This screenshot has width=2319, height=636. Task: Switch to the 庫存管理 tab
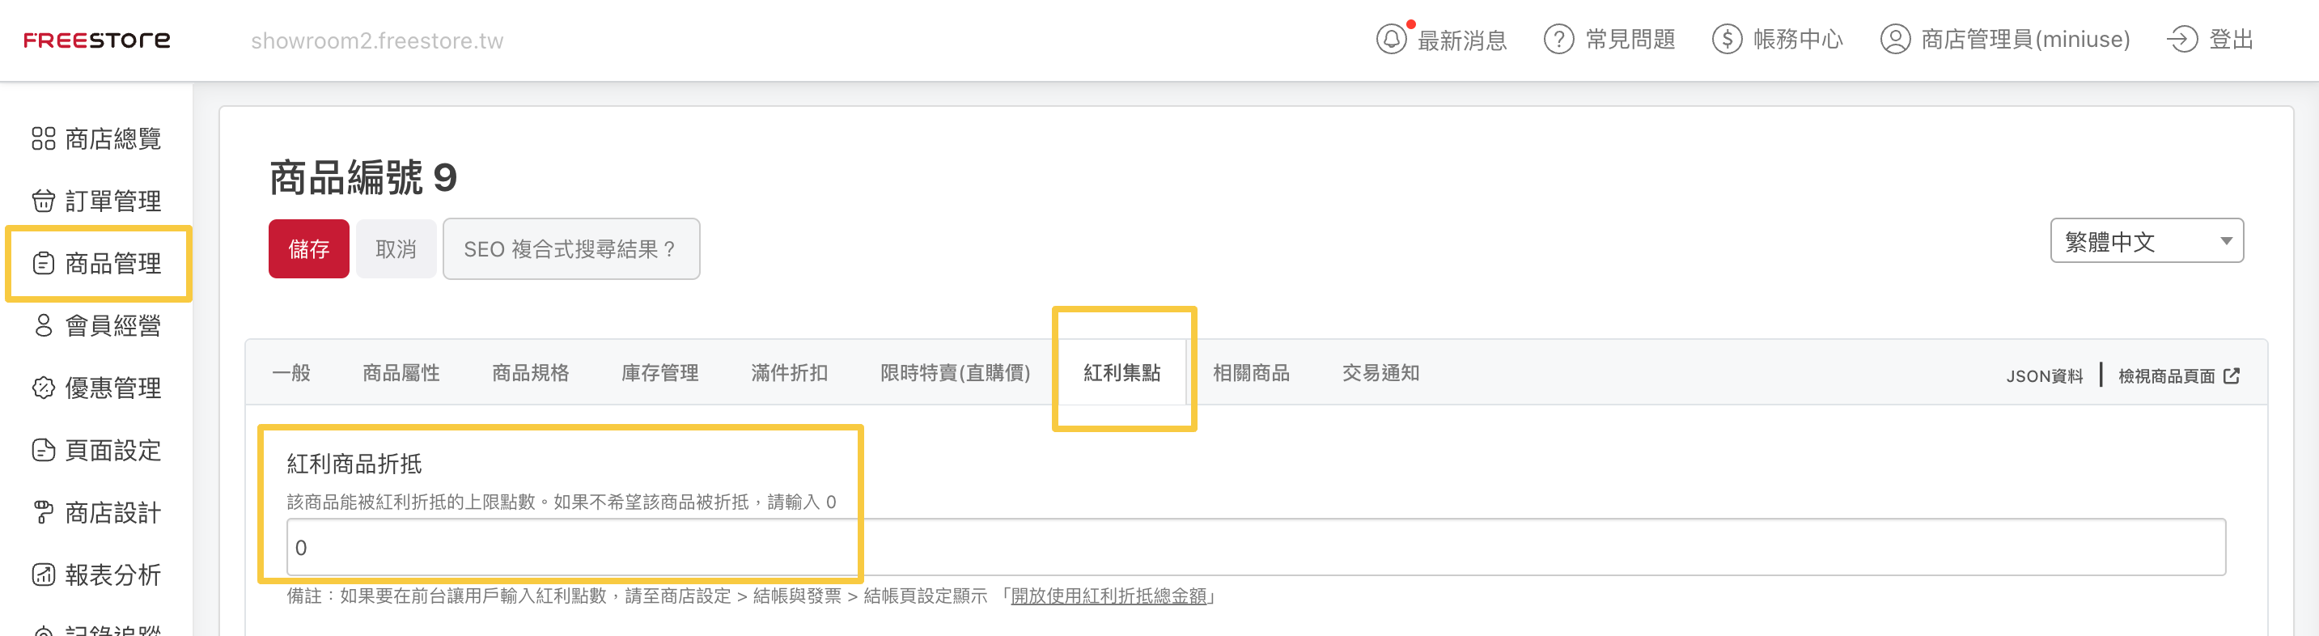pos(660,373)
